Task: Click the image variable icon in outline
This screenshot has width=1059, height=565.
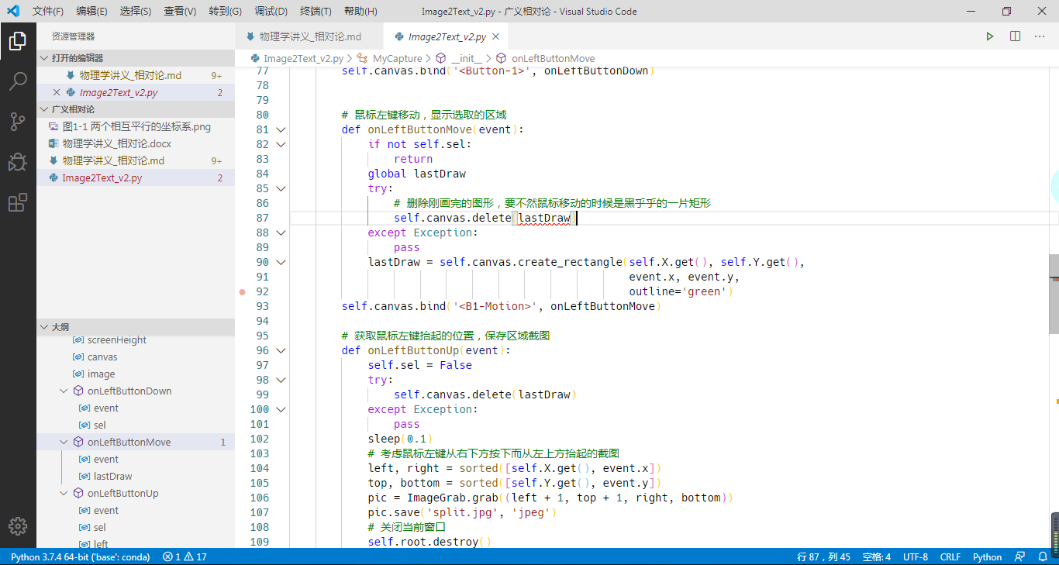Action: pos(78,374)
